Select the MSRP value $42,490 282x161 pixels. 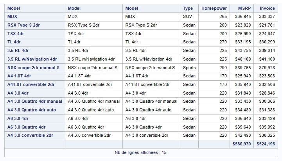click(243, 135)
